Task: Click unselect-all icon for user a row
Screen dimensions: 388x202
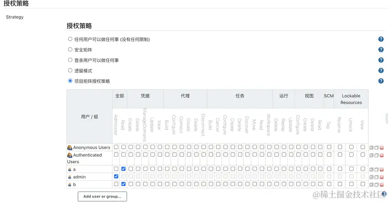Action: (376, 170)
